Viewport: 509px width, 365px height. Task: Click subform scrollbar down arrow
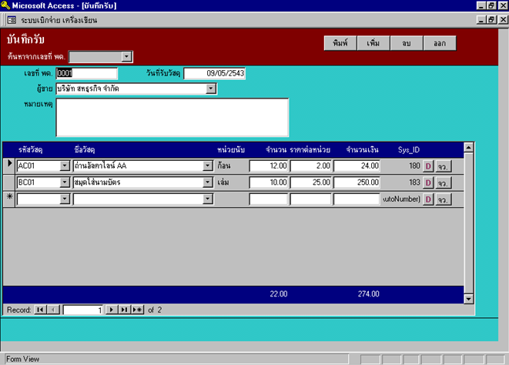468,299
